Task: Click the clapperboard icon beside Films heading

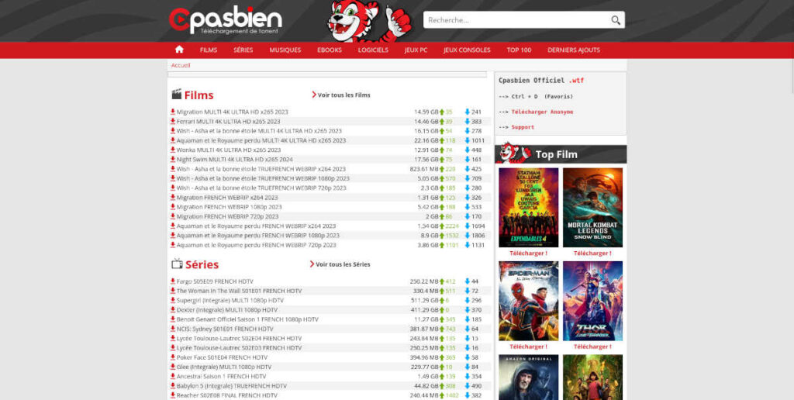Action: (177, 94)
